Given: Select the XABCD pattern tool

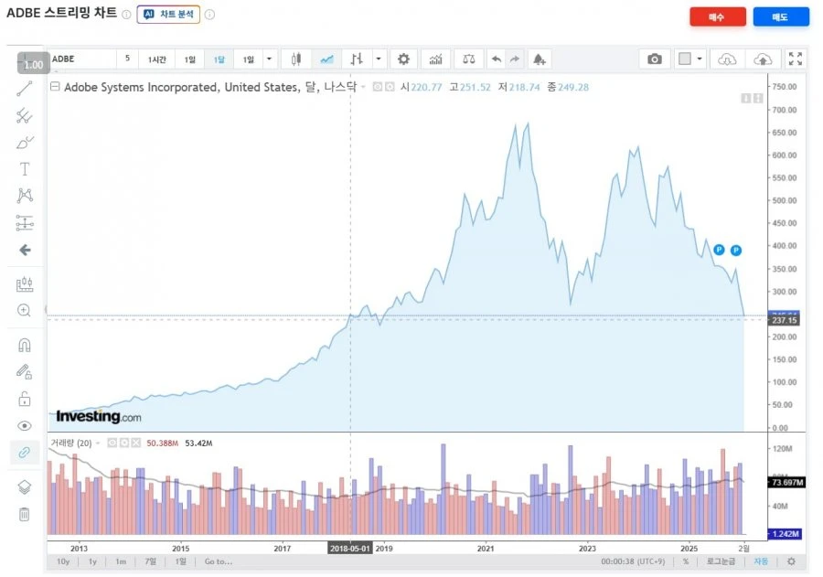Looking at the screenshot, I should click(x=24, y=196).
